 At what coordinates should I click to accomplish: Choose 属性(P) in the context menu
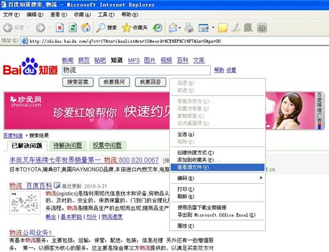(217, 226)
